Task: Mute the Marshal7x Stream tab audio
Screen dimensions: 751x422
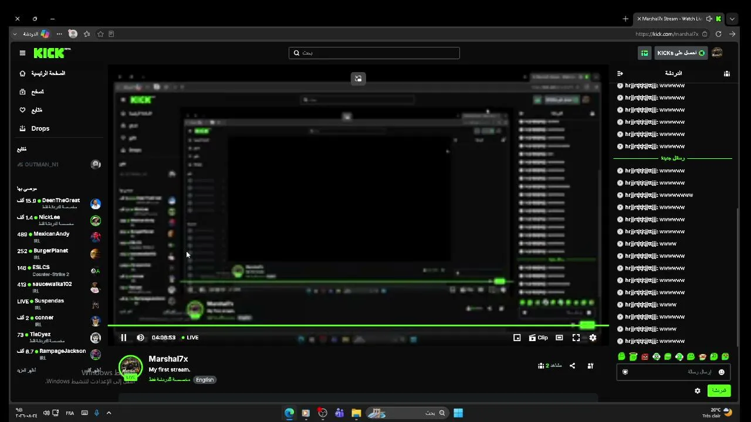Action: tap(709, 19)
